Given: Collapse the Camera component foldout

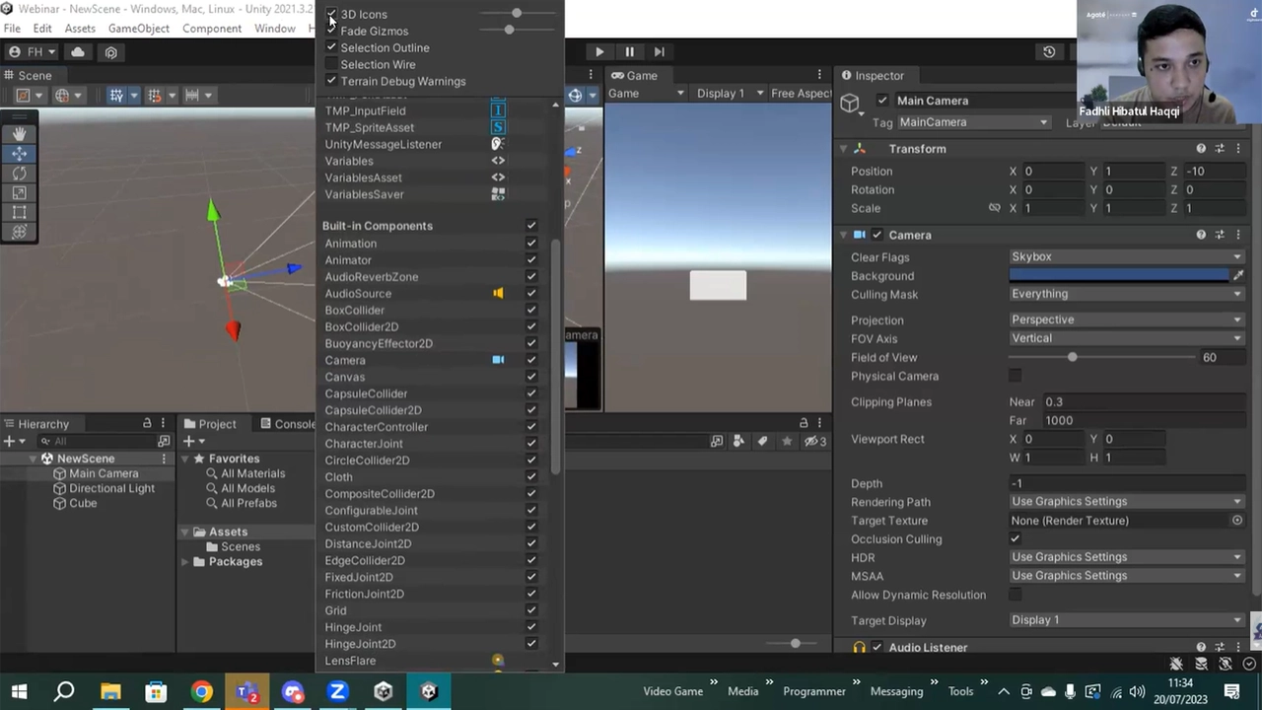Looking at the screenshot, I should pos(844,235).
